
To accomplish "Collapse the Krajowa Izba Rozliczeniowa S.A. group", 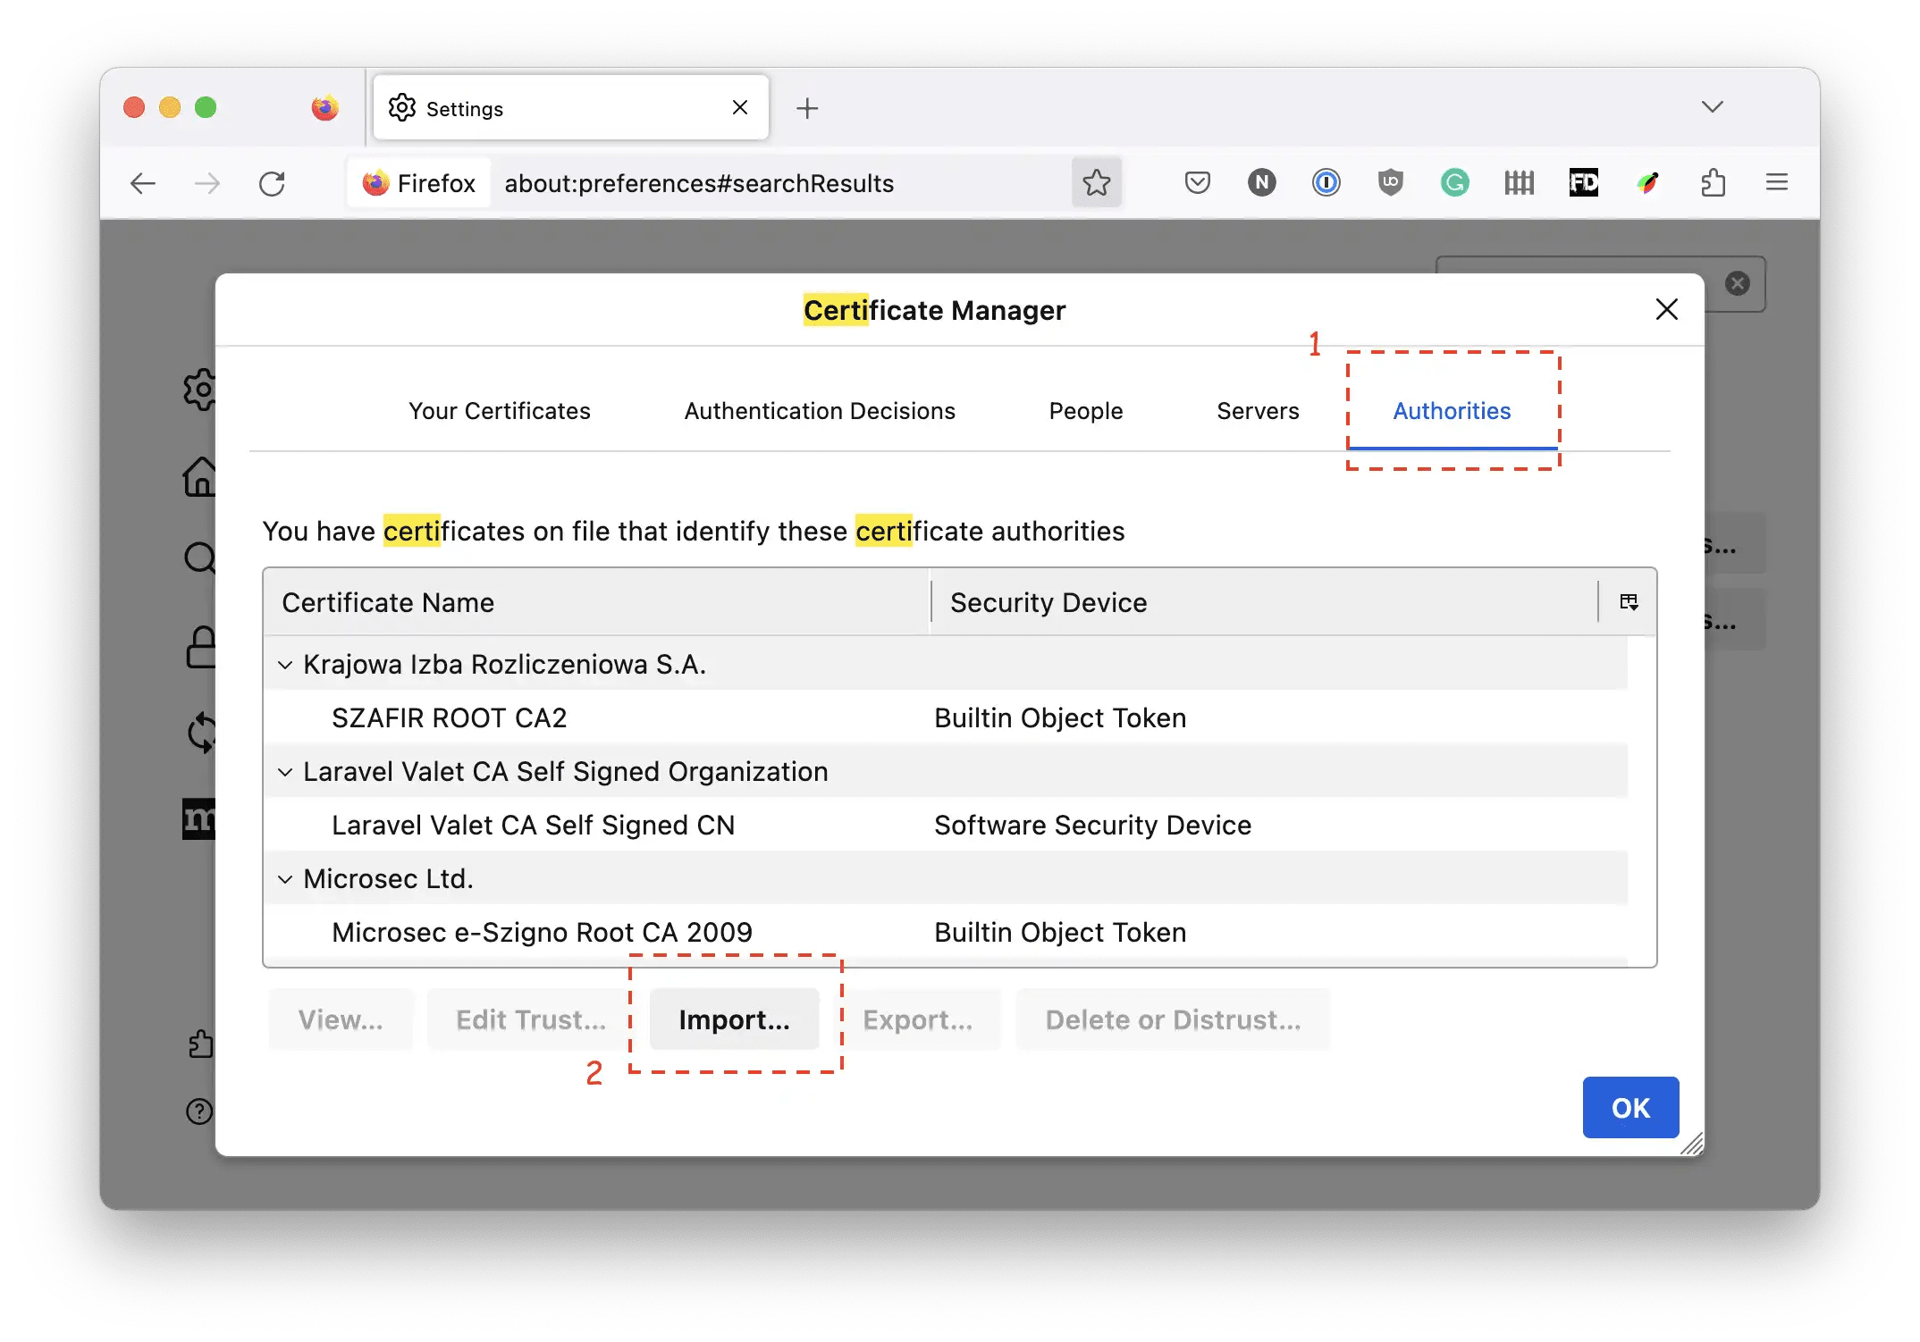I will click(x=284, y=664).
